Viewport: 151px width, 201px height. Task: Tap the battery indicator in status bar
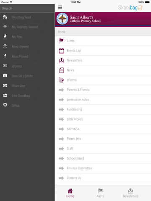coord(147,2)
